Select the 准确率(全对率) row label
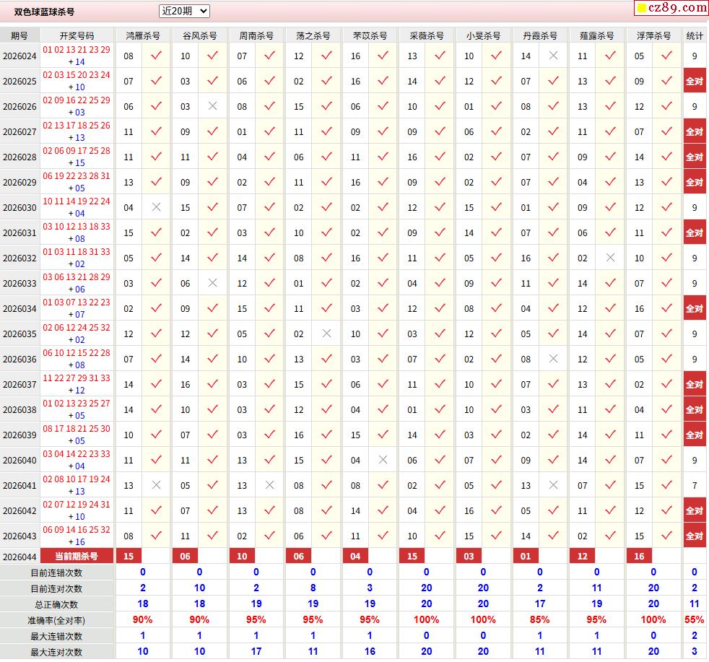Screen dimensions: 709x662 pos(56,620)
